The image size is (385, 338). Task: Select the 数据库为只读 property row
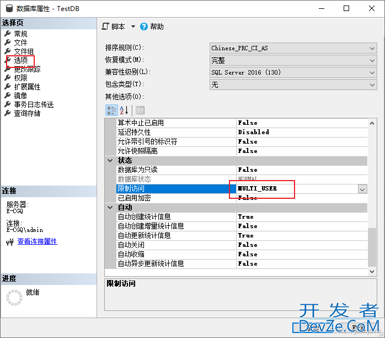pyautogui.click(x=242, y=170)
